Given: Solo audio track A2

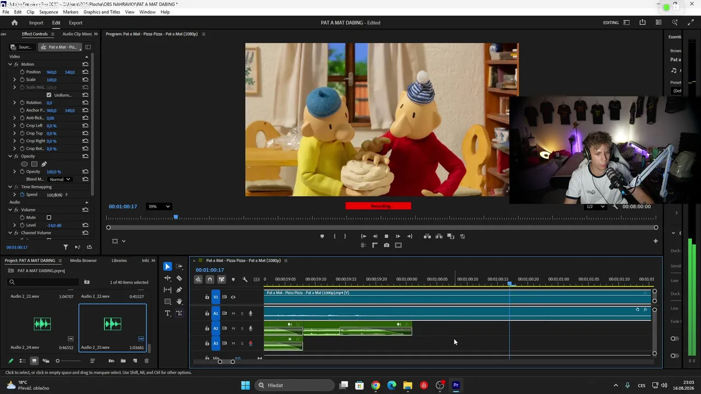Looking at the screenshot, I should click(242, 328).
